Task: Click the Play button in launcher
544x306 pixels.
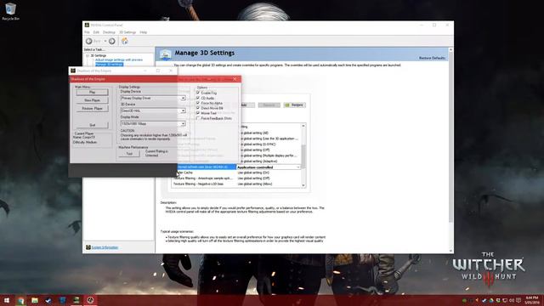Action: [93, 92]
